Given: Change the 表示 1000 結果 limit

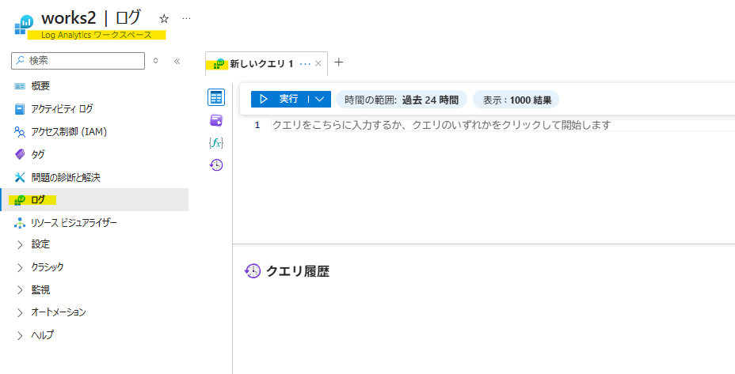Looking at the screenshot, I should [x=516, y=100].
